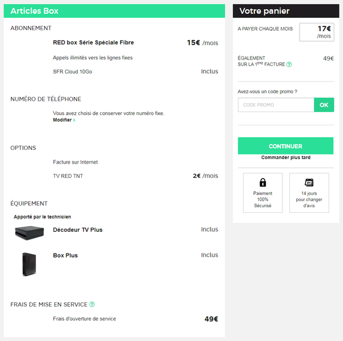Click the 14 jours pour changer d'avis text
Viewport: 343px width, 341px height.
[x=309, y=200]
